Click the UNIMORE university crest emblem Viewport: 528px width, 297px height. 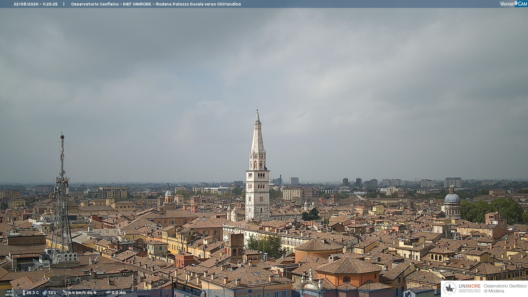pyautogui.click(x=450, y=288)
